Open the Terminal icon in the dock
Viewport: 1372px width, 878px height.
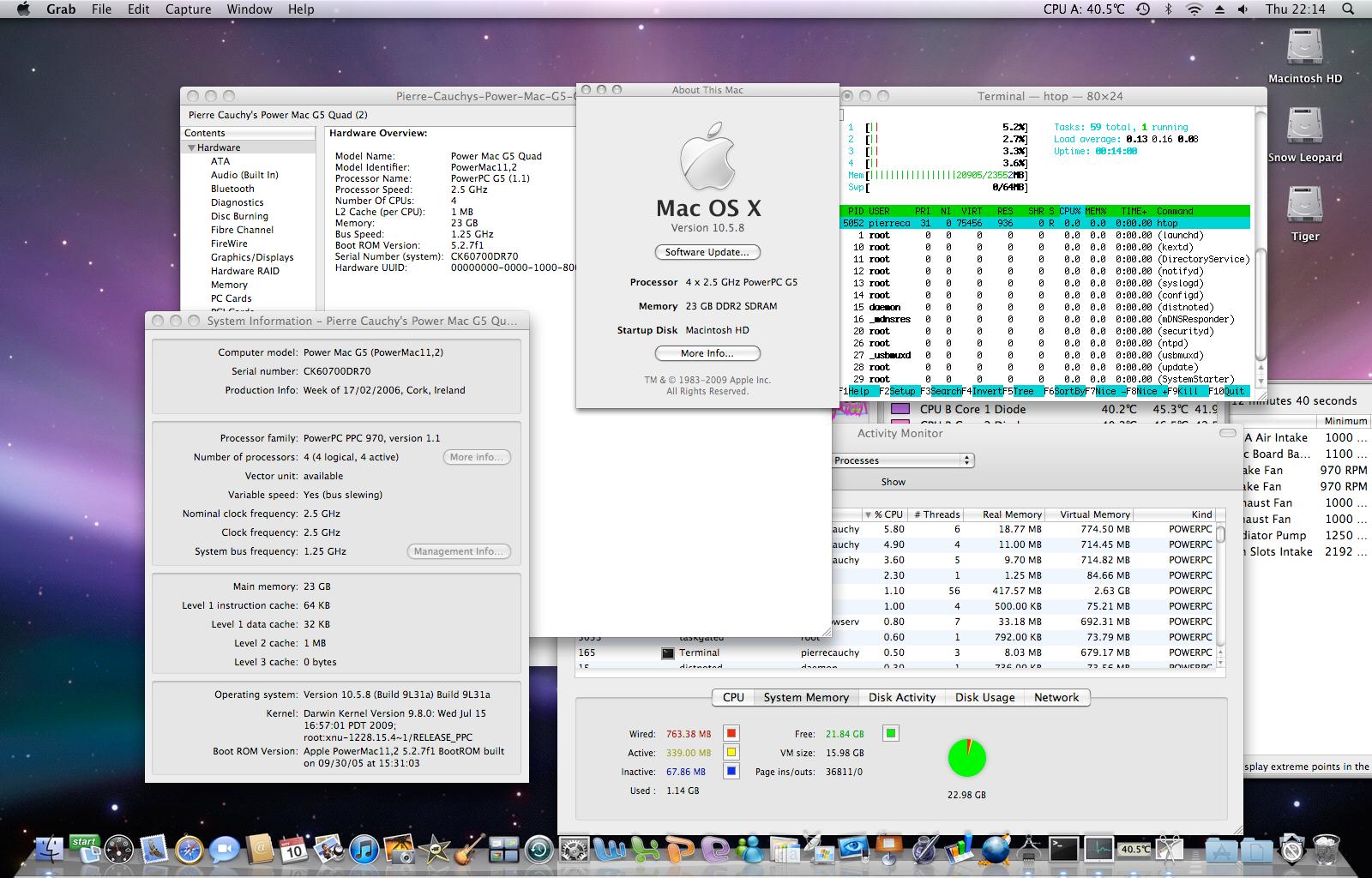pyautogui.click(x=1063, y=849)
